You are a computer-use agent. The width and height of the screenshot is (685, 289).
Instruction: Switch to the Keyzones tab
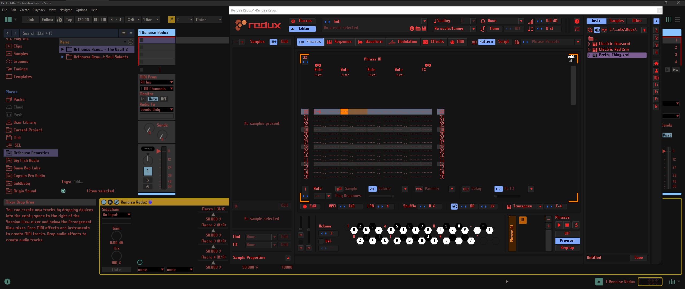(340, 42)
